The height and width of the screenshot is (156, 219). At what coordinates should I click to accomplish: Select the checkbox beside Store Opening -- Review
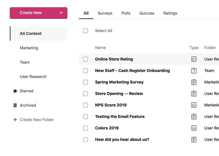tap(85, 94)
